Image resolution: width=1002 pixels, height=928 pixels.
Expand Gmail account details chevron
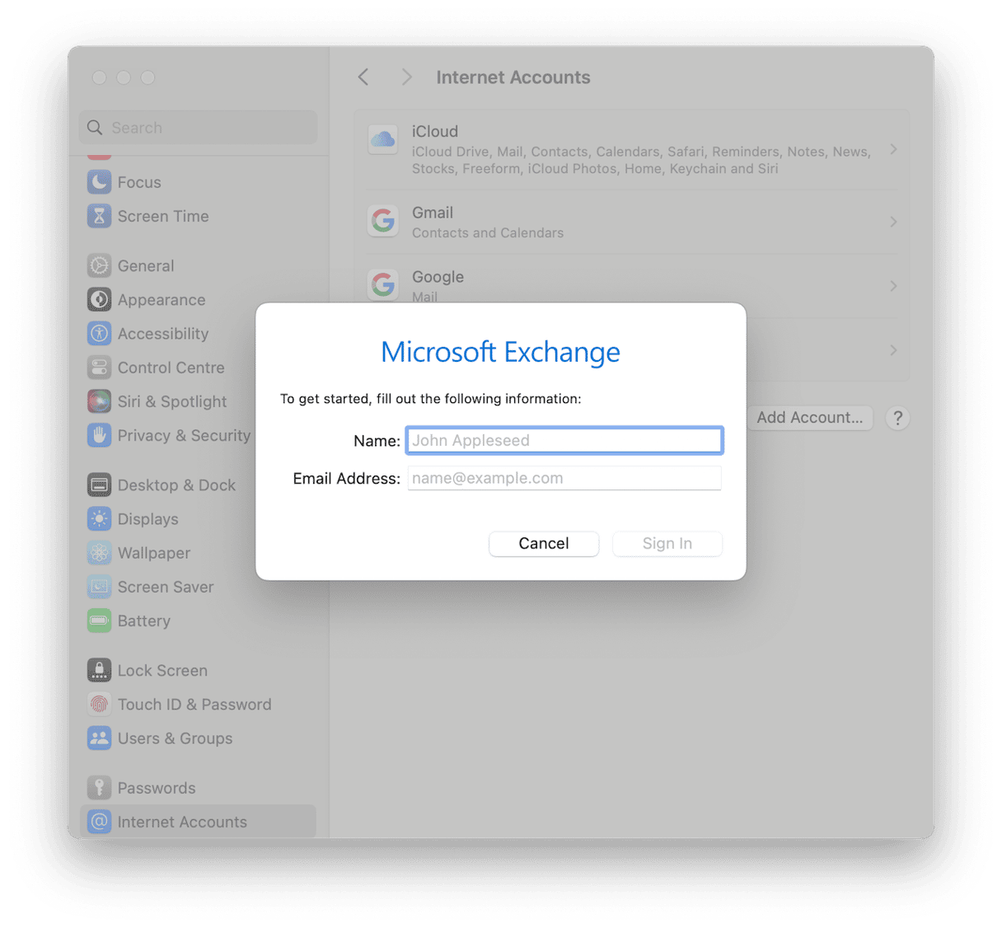click(893, 222)
